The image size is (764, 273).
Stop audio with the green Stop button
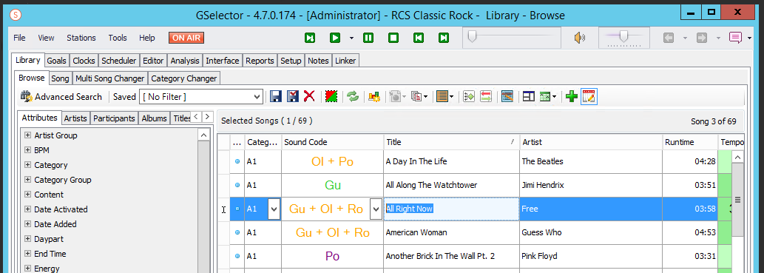click(393, 38)
